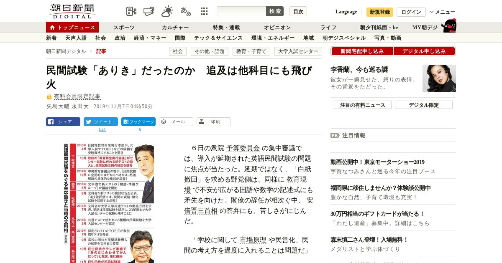Click 朝日新聞デジタル breadcrumb link
Viewport: 502px width, 263px height.
[x=66, y=51]
